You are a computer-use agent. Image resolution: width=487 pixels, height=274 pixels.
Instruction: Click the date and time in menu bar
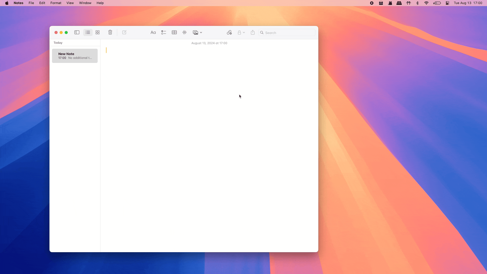[x=468, y=3]
